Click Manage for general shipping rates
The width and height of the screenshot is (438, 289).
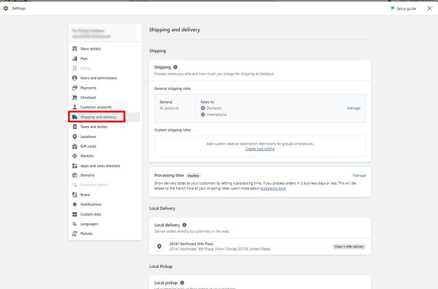354,108
